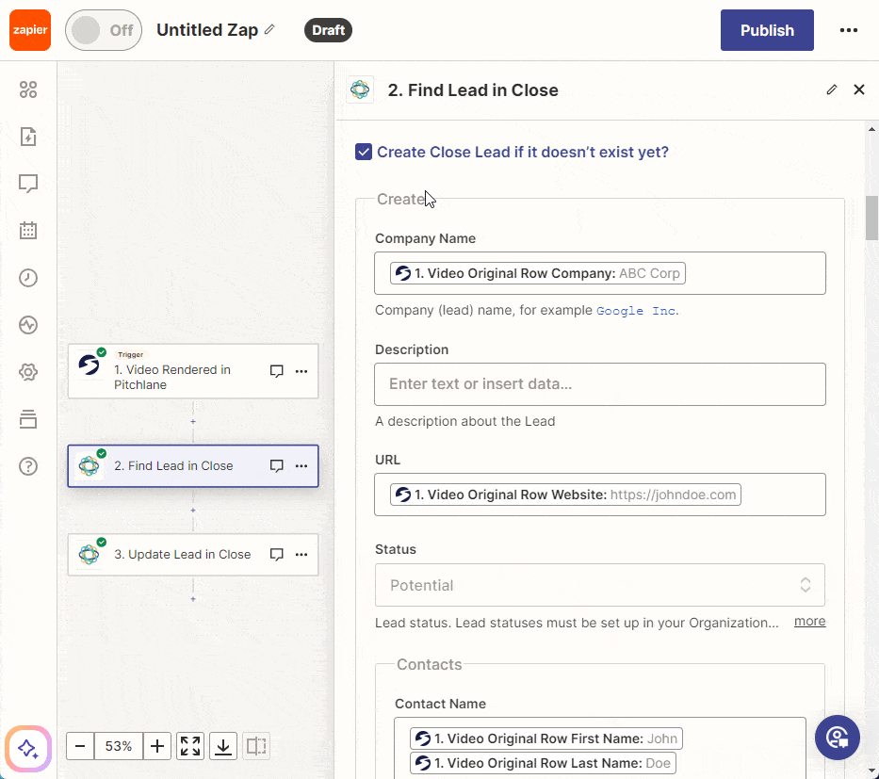Select the Video Original Row First Name pill
Screen dimensions: 879x779
[546, 738]
